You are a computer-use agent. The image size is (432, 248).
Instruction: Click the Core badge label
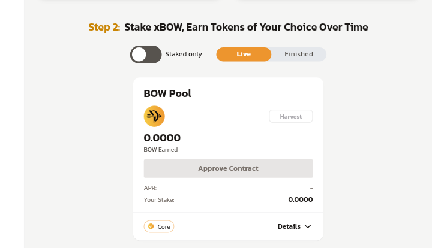coord(164,227)
